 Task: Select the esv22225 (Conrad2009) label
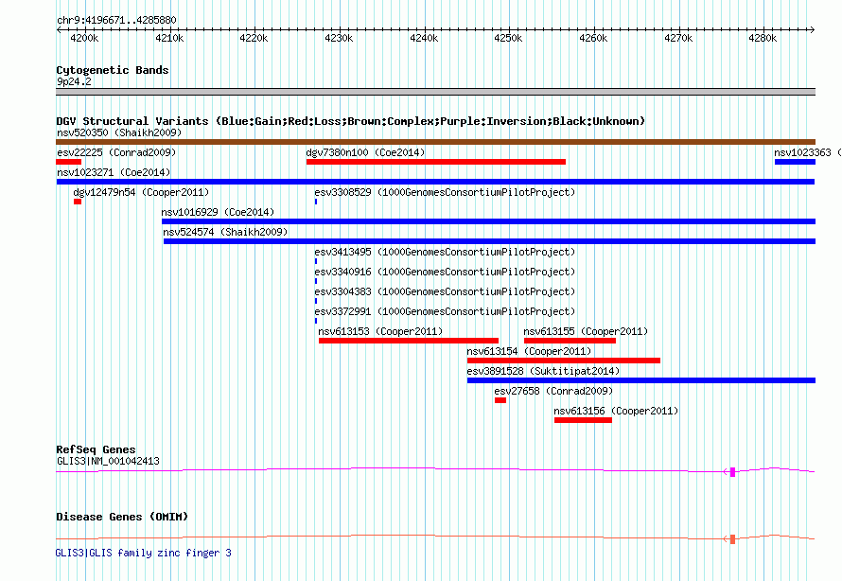coord(116,152)
